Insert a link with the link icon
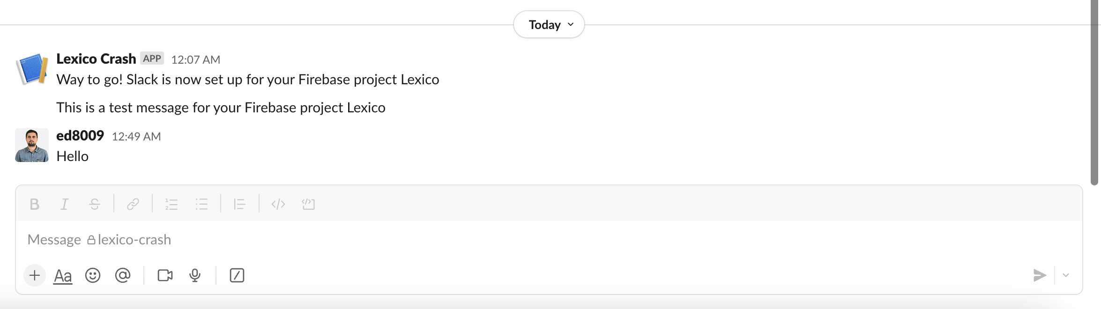The width and height of the screenshot is (1101, 309). 133,204
